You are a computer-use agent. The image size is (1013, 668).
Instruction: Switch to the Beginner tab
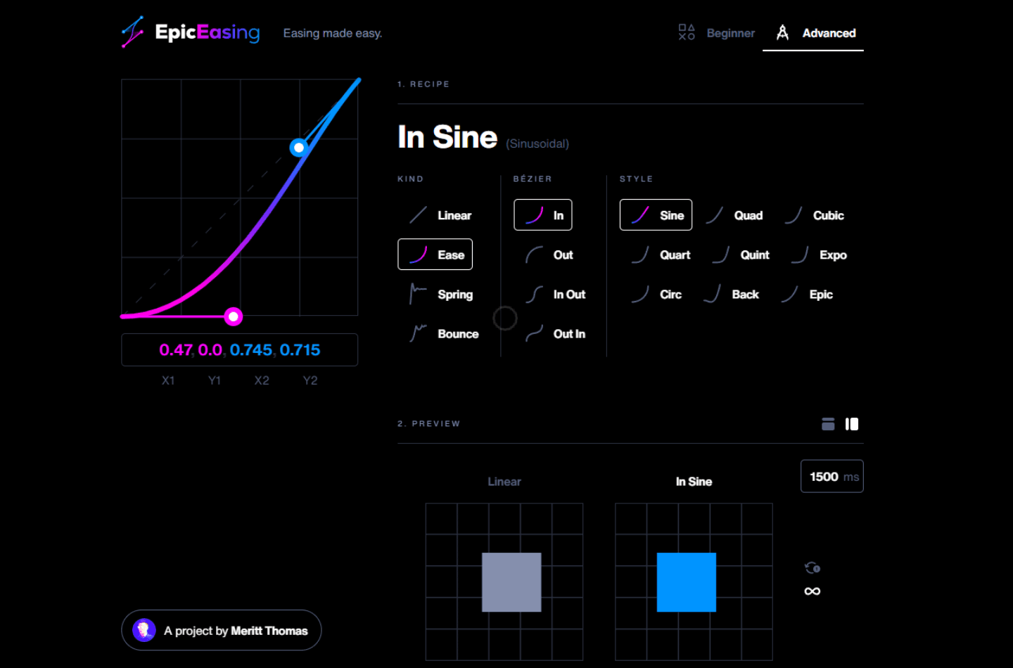click(x=716, y=33)
